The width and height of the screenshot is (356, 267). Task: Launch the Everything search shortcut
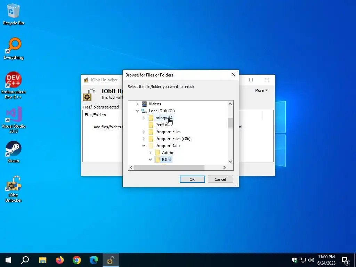point(14,48)
